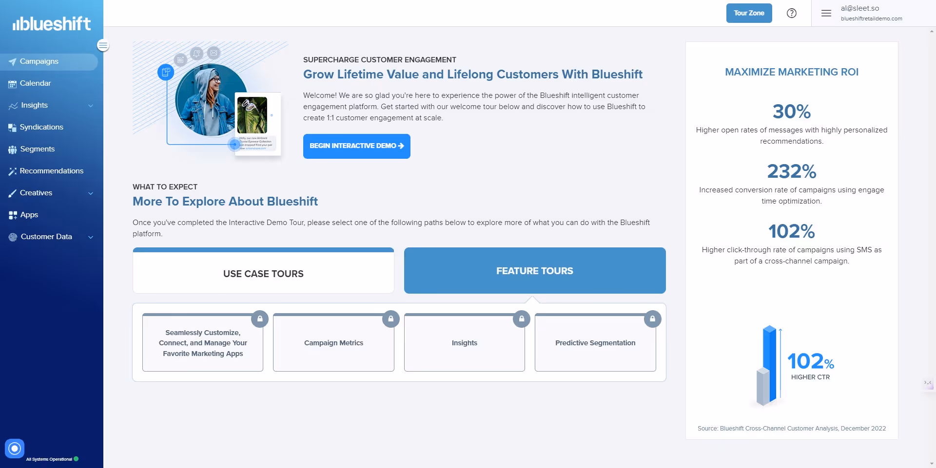Click lock icon on Insights card
This screenshot has height=468, width=936.
pos(522,319)
